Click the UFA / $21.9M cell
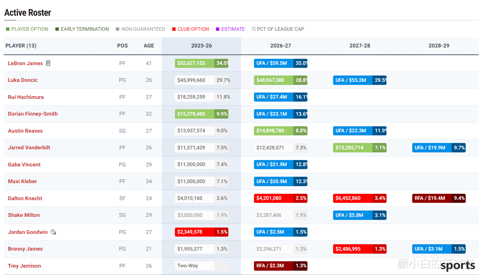480x276 pixels. coord(281,164)
